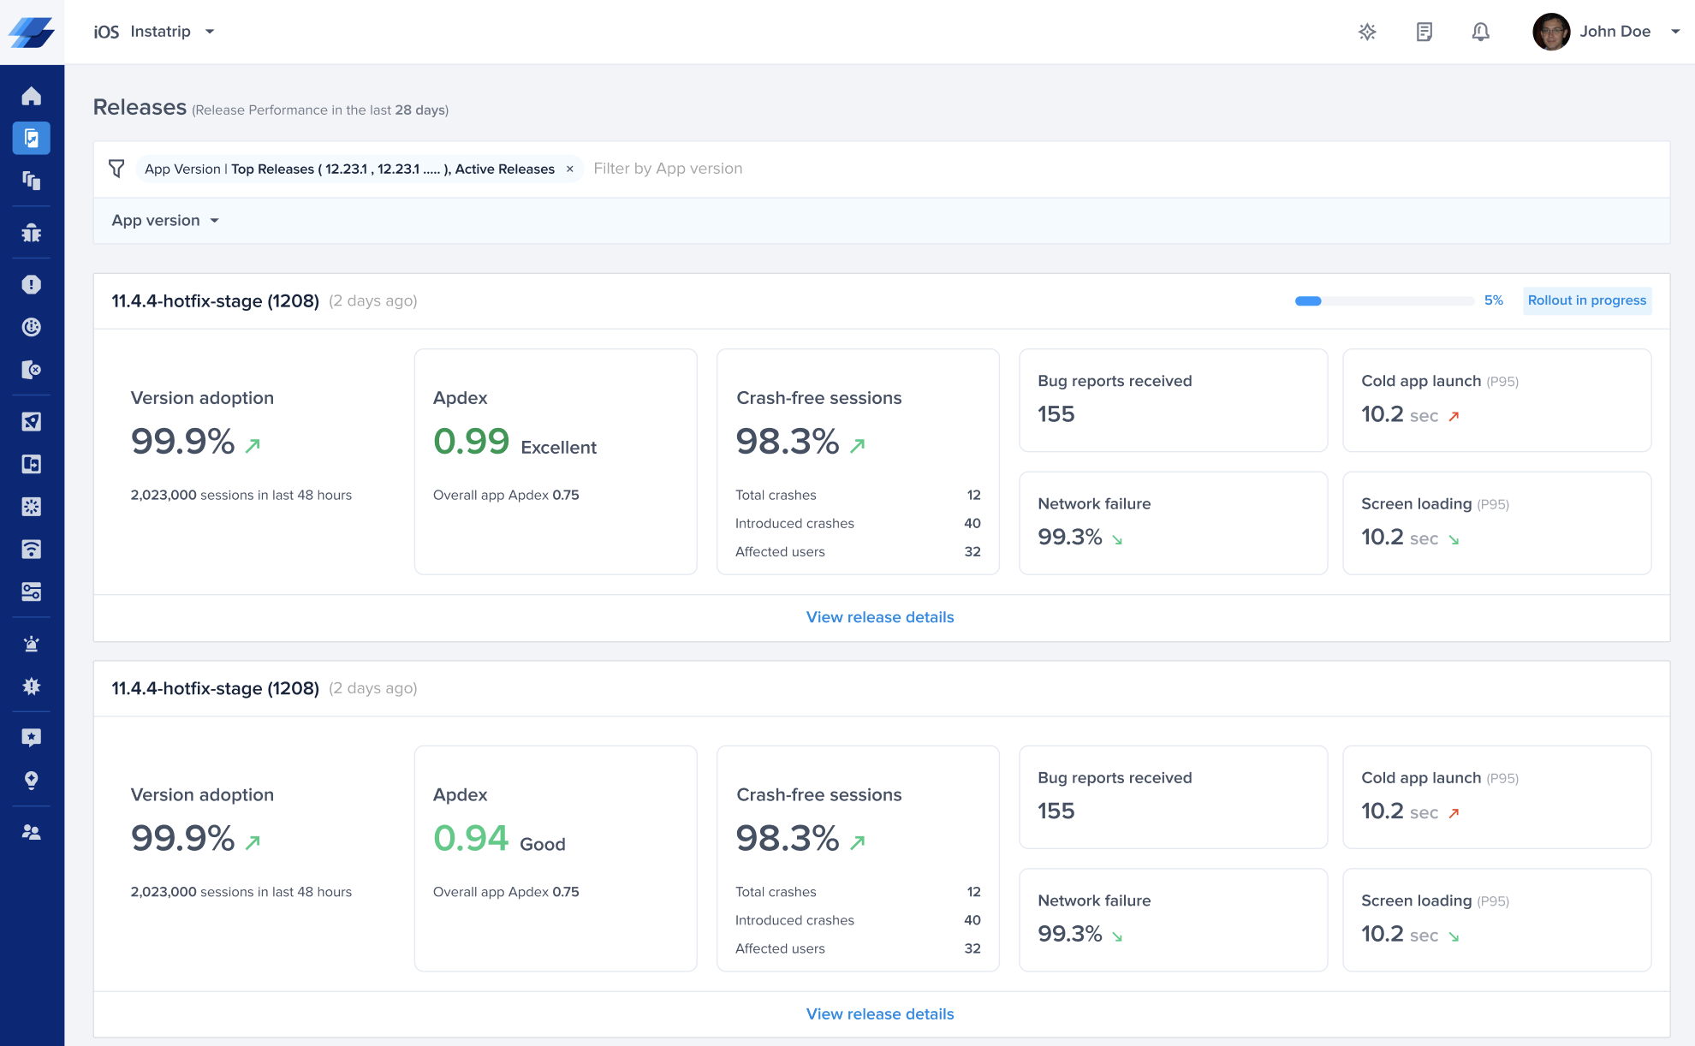Open network wifi icon in sidebar
Screen dimensions: 1695x1046
point(32,550)
